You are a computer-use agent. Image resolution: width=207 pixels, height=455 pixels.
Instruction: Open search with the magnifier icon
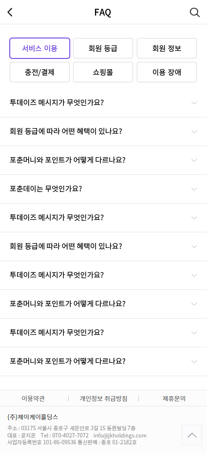click(x=194, y=13)
